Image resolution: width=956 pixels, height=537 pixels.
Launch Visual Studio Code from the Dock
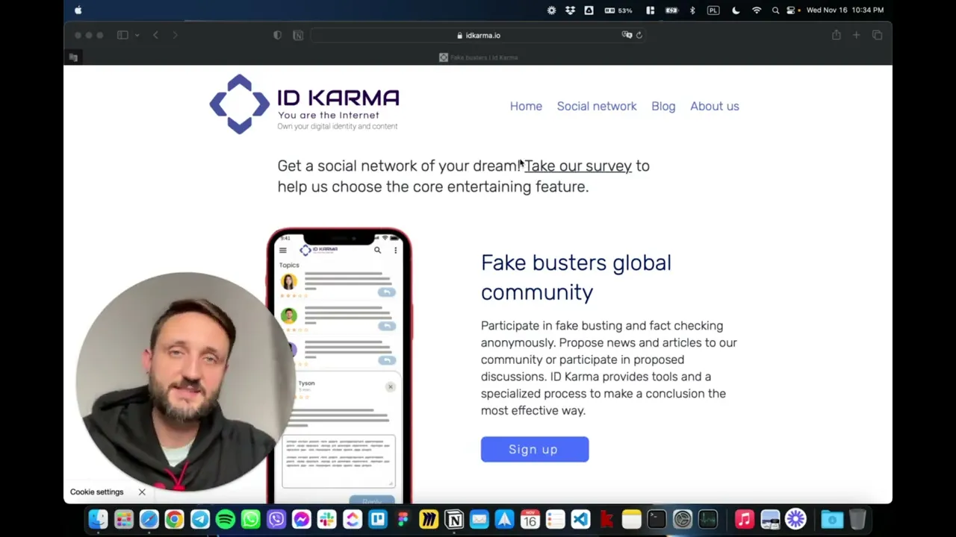(x=581, y=519)
